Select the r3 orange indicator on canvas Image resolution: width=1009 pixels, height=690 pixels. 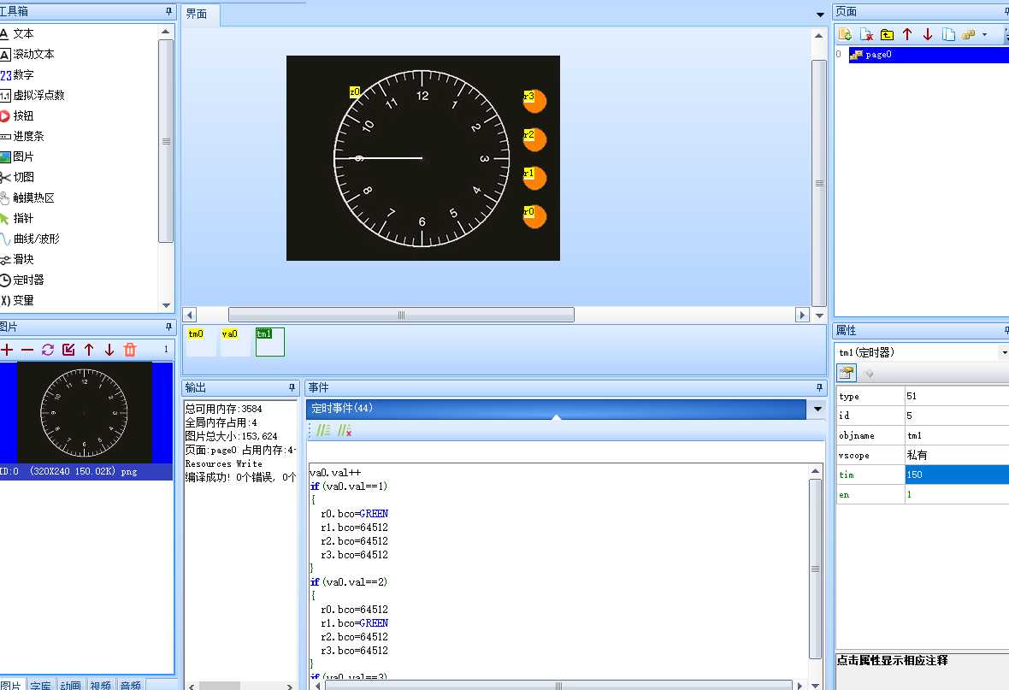pyautogui.click(x=534, y=101)
